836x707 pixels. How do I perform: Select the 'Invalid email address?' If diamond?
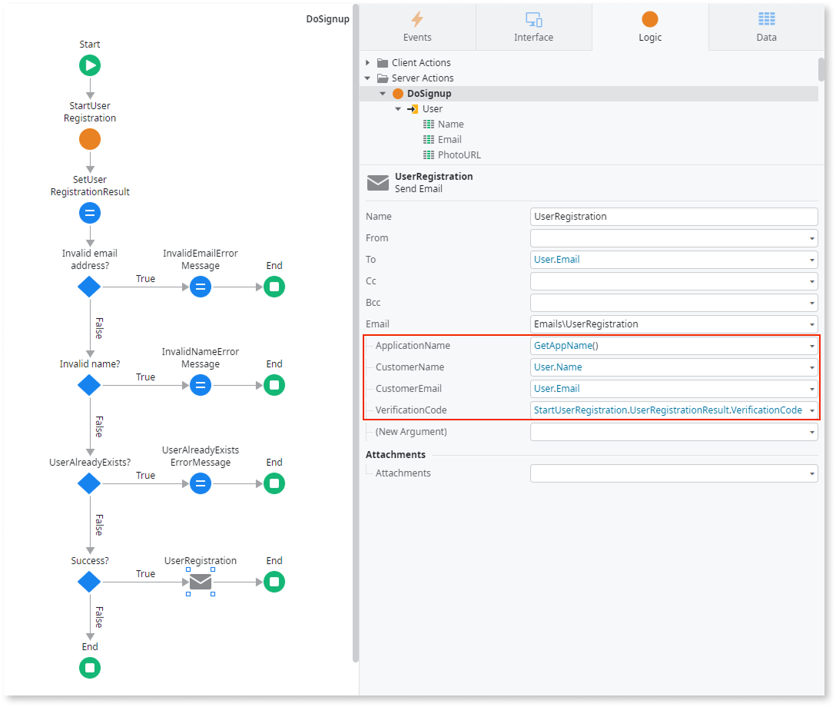tap(89, 287)
